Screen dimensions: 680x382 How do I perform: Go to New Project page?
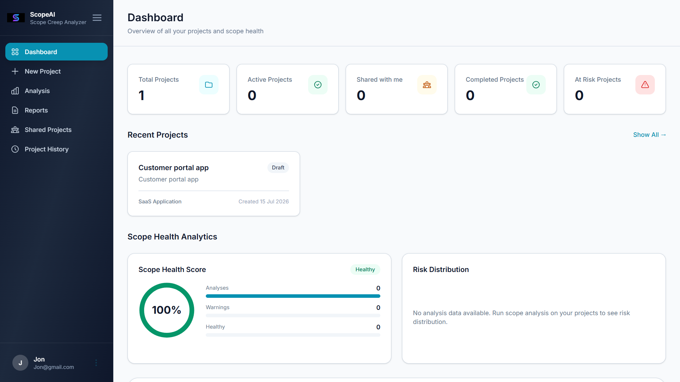(56, 71)
